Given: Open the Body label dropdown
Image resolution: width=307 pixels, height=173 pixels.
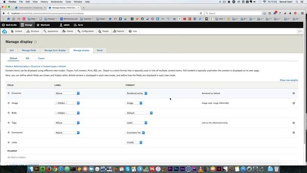Looking at the screenshot, I should 67,113.
